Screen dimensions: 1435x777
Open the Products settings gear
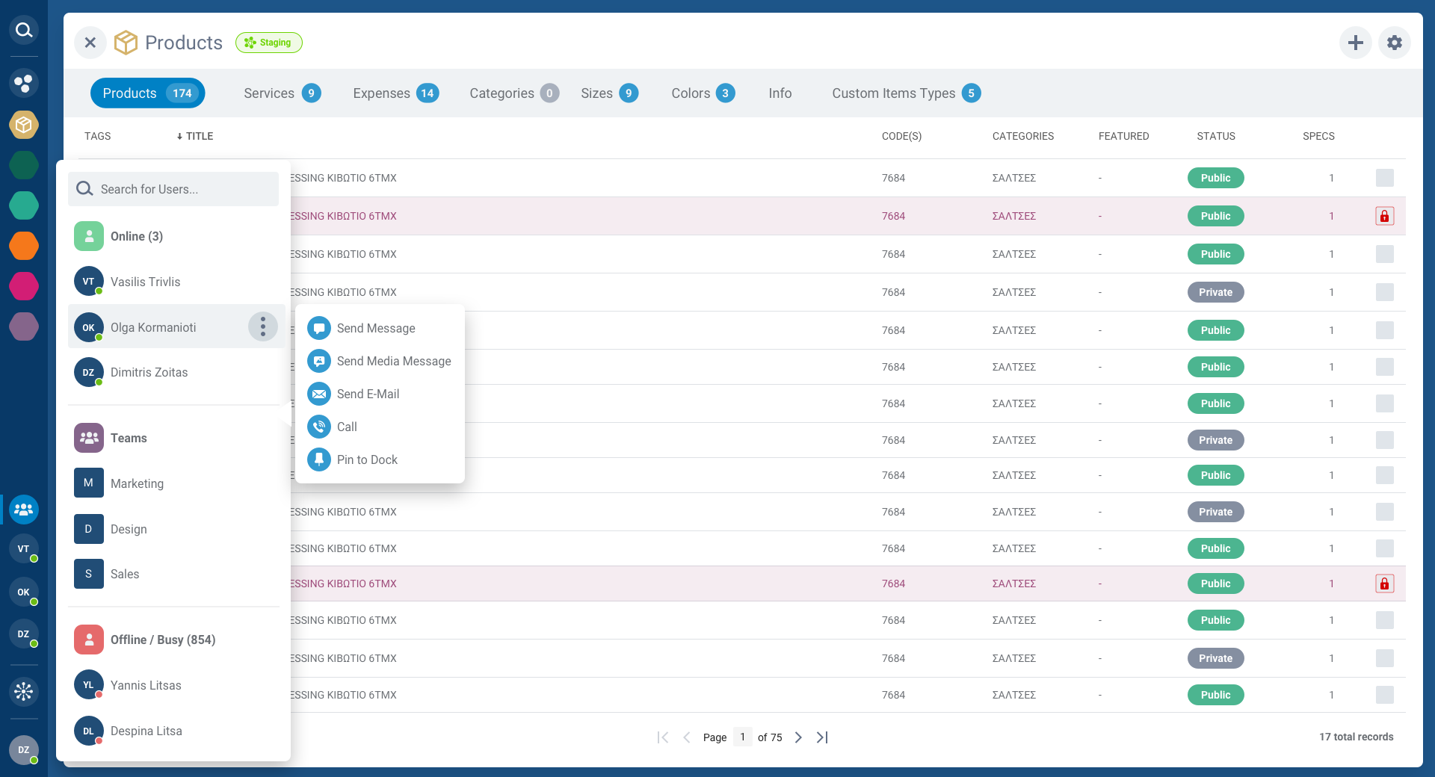(x=1394, y=43)
